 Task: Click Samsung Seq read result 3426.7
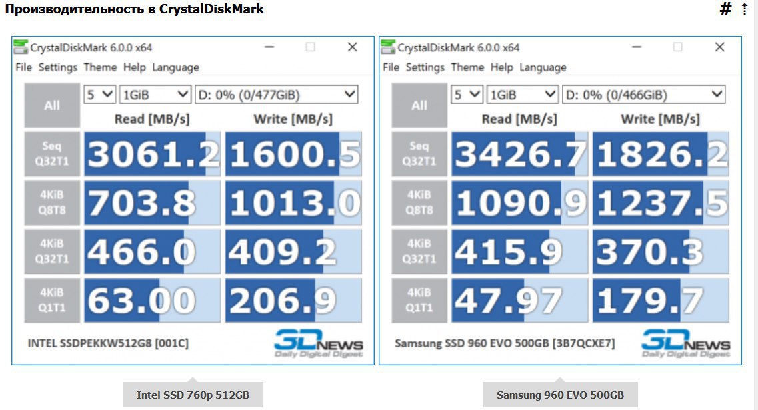click(520, 154)
